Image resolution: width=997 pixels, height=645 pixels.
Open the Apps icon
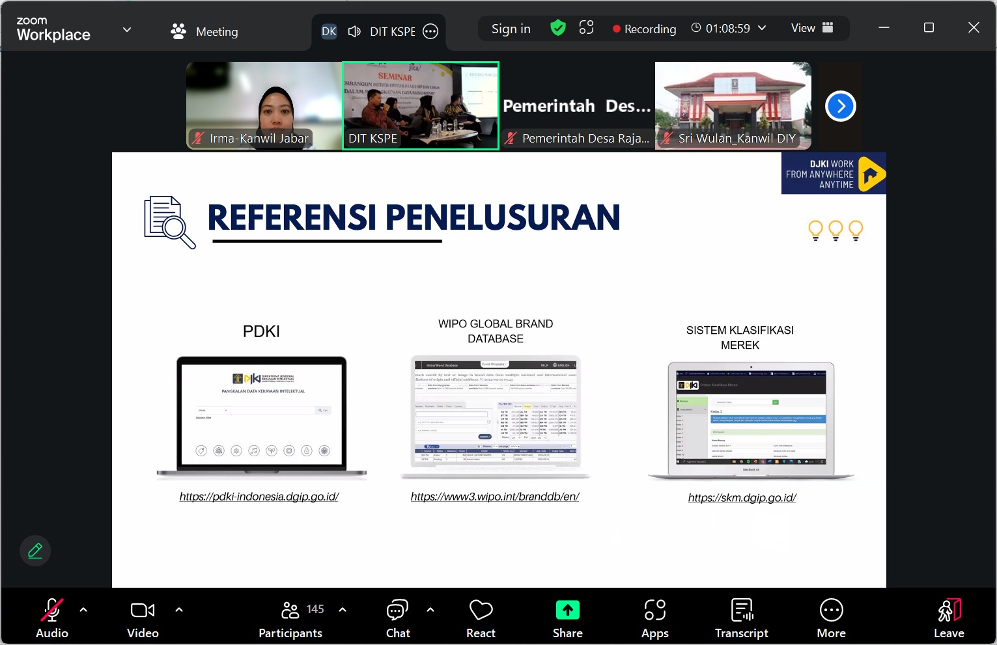coord(654,618)
